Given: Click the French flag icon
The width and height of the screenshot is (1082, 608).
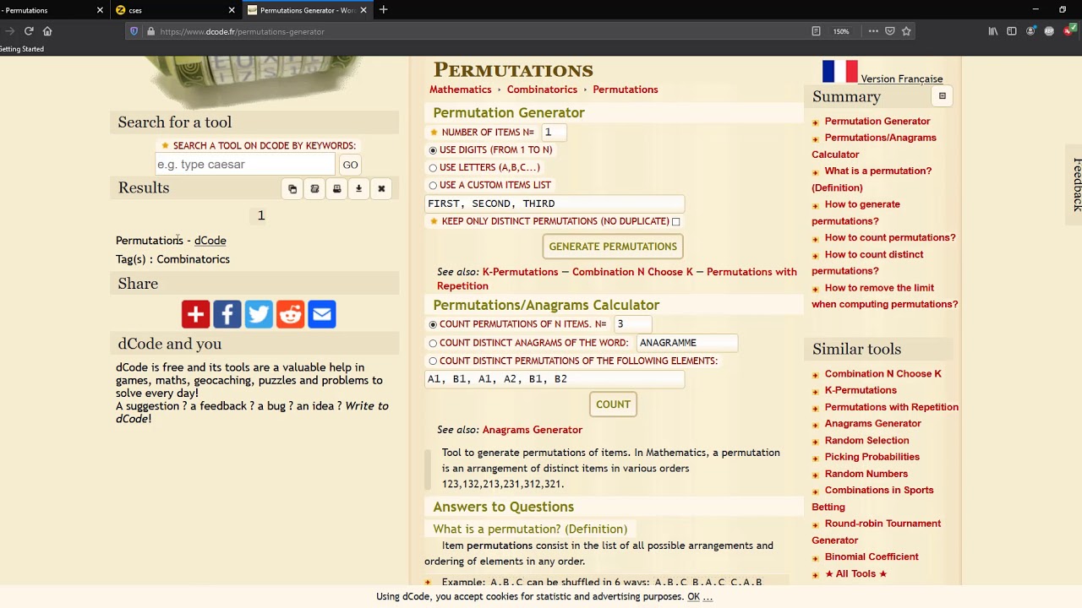Looking at the screenshot, I should pos(839,72).
